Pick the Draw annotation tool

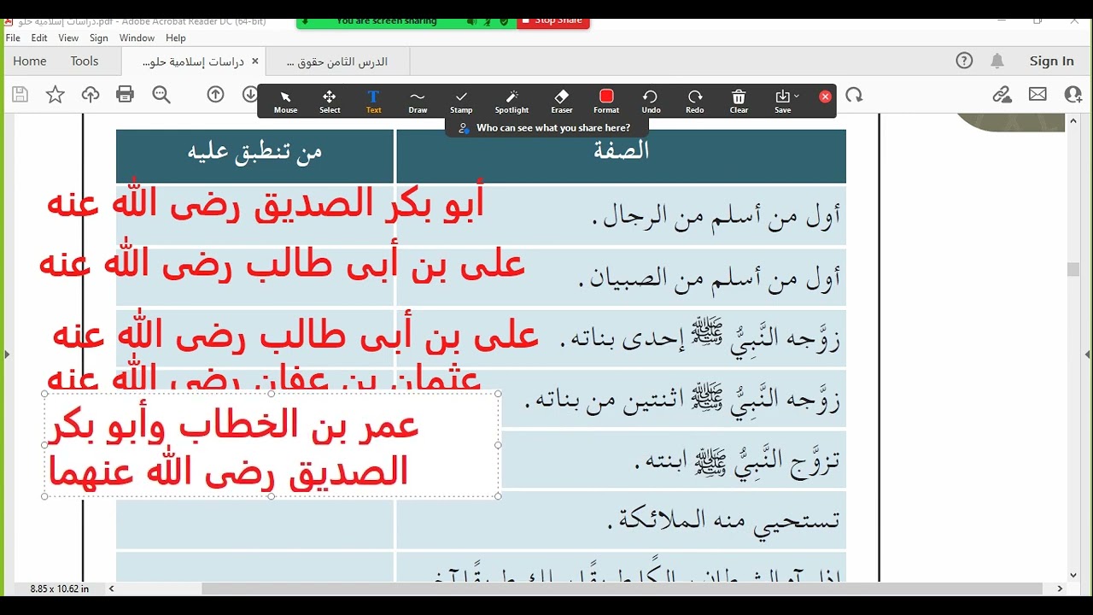pos(418,102)
